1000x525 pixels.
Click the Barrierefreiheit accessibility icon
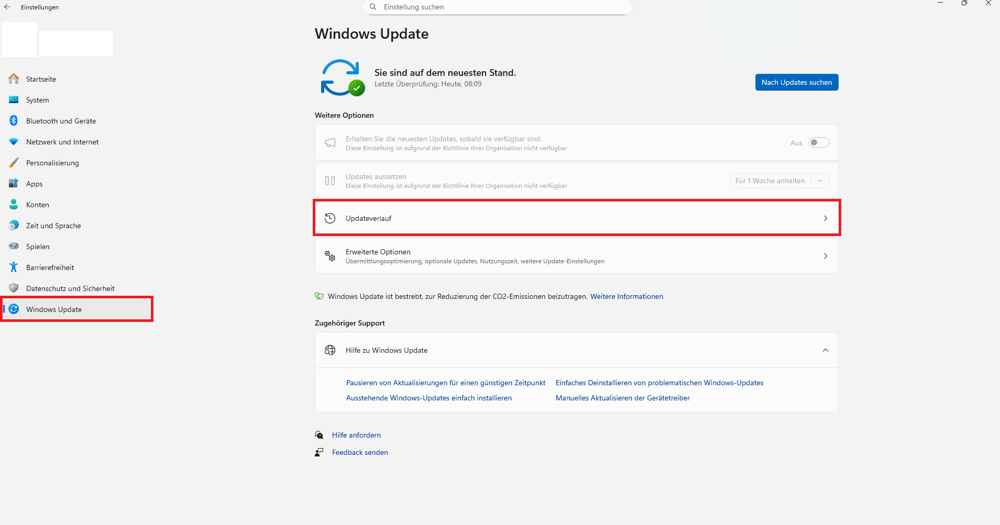point(14,267)
